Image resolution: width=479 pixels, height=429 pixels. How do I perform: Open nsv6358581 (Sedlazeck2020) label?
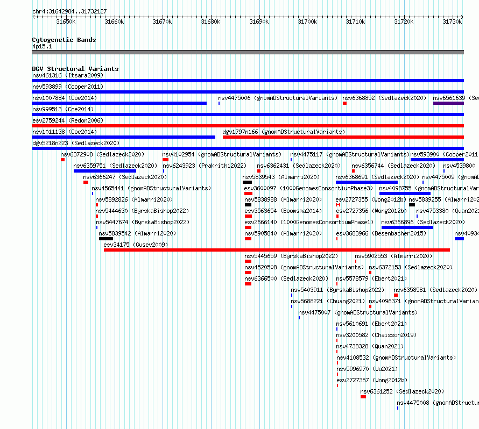coord(435,290)
